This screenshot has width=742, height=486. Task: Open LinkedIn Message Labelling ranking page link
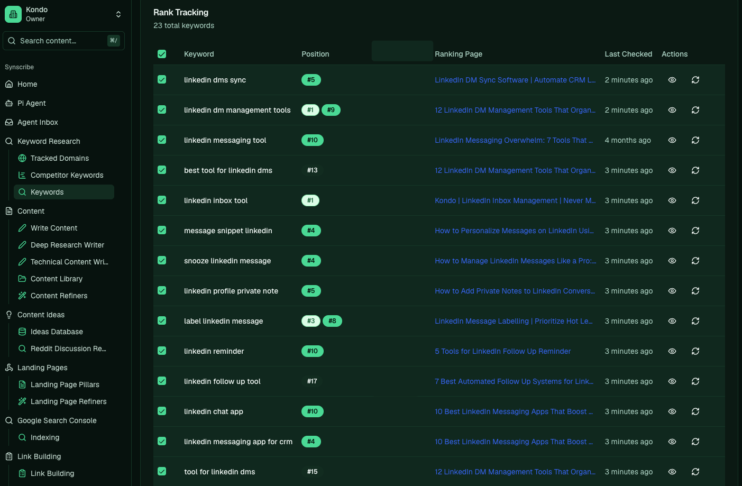tap(514, 321)
